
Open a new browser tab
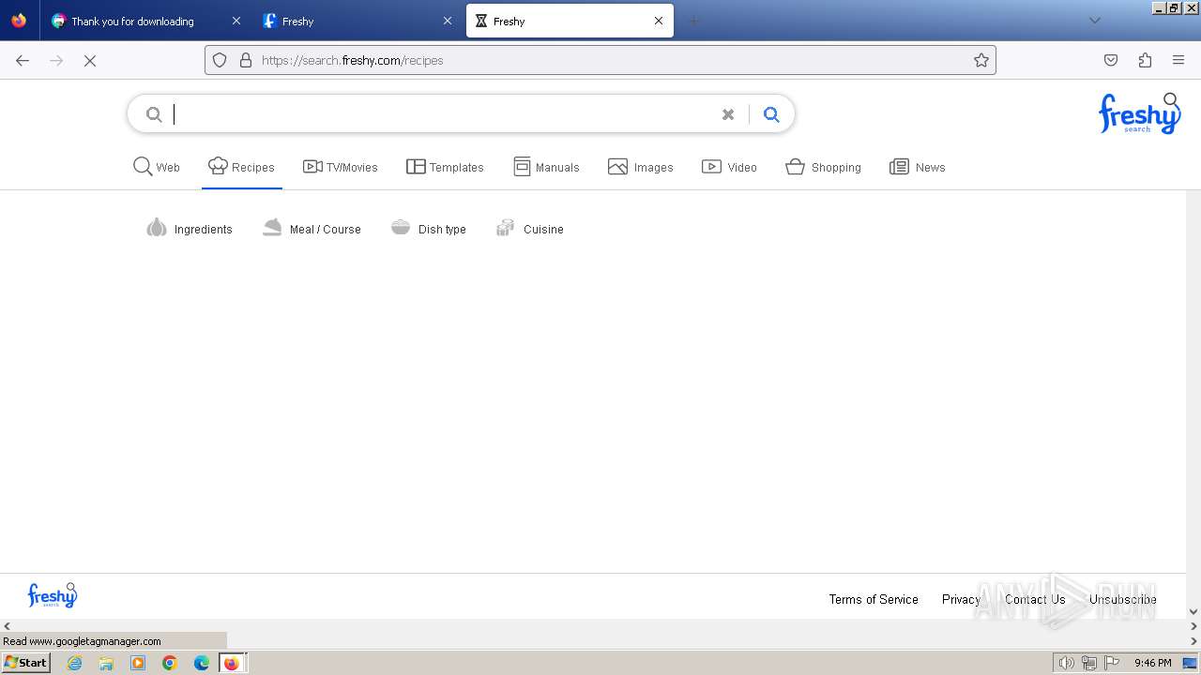point(694,21)
